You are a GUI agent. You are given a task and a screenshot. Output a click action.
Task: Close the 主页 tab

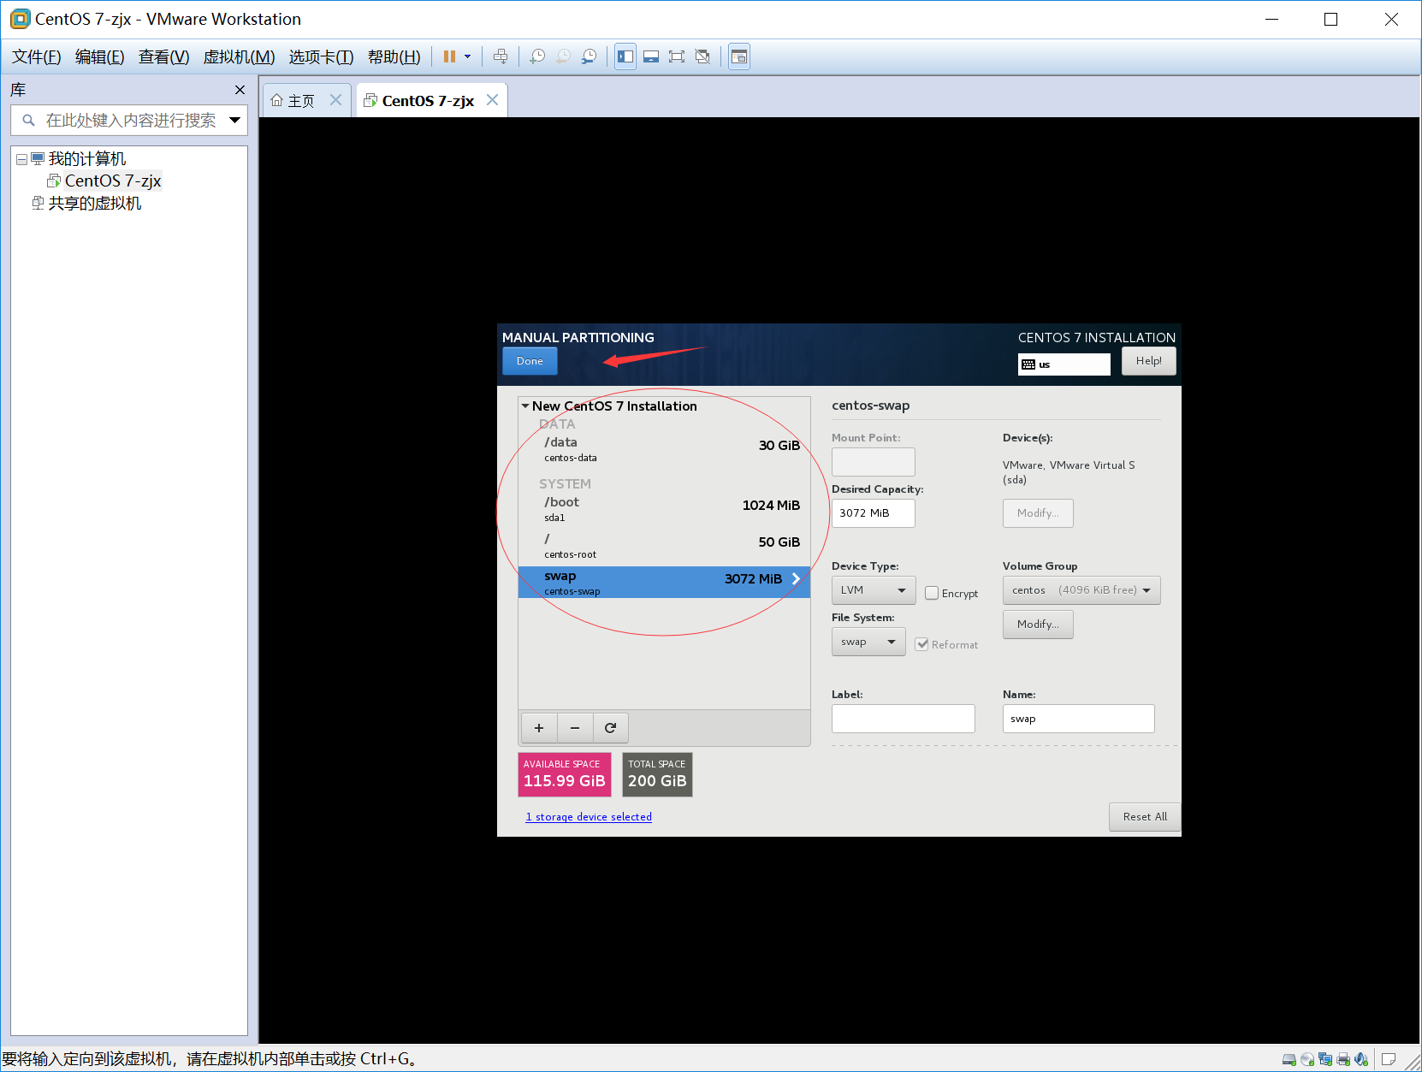tap(335, 100)
